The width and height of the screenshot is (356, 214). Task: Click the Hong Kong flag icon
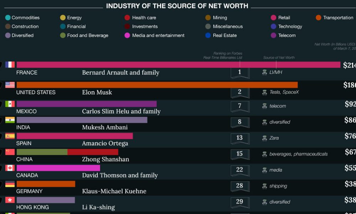pyautogui.click(x=10, y=200)
